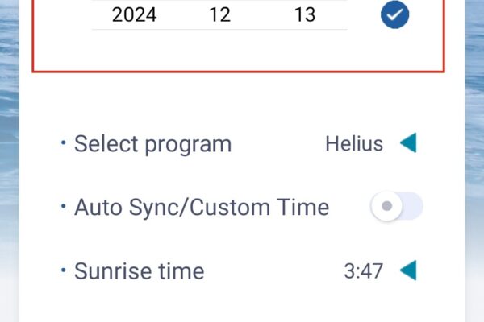Click the Auto Sync/Custom Time label text
Image resolution: width=484 pixels, height=322 pixels.
(202, 207)
